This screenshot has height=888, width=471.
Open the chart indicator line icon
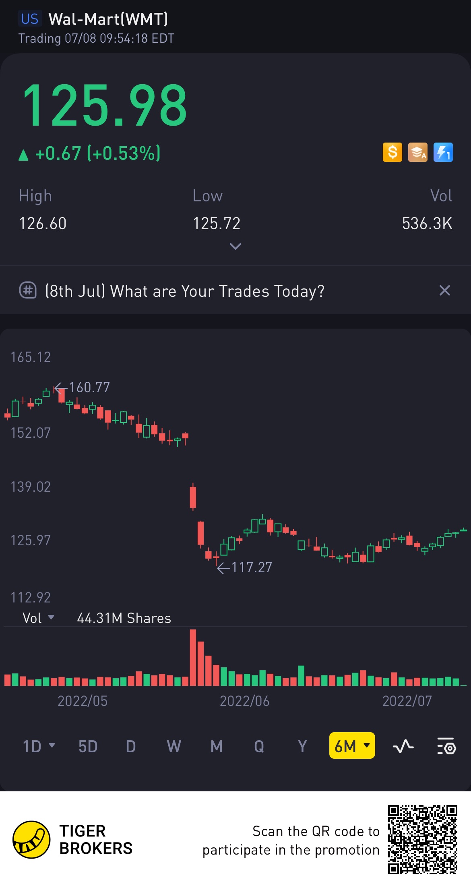(403, 746)
